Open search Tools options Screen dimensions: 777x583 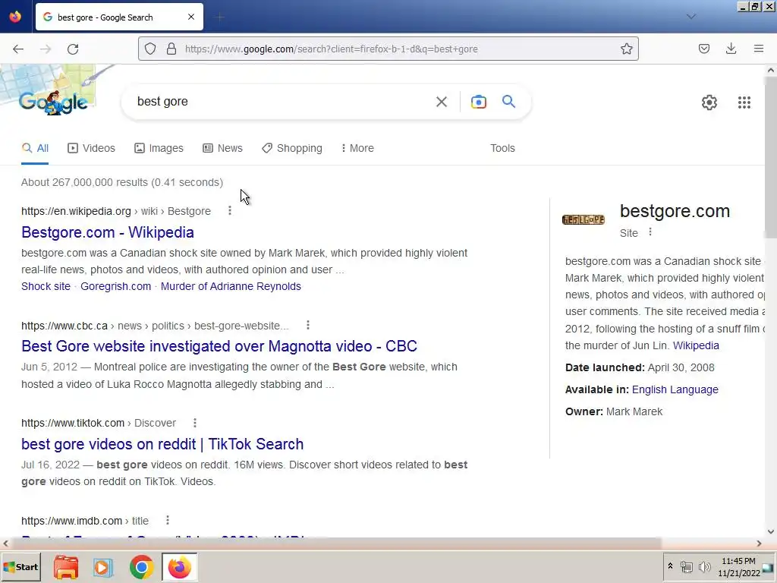[502, 148]
